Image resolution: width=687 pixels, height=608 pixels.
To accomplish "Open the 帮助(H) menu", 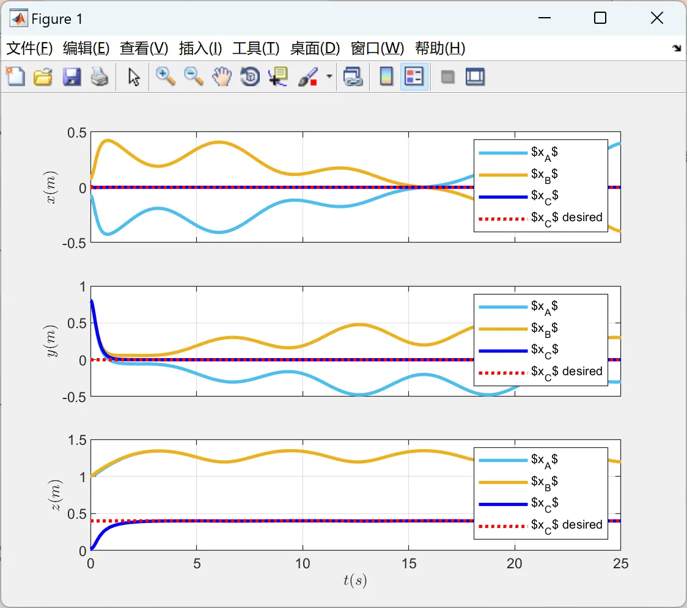I will [440, 48].
